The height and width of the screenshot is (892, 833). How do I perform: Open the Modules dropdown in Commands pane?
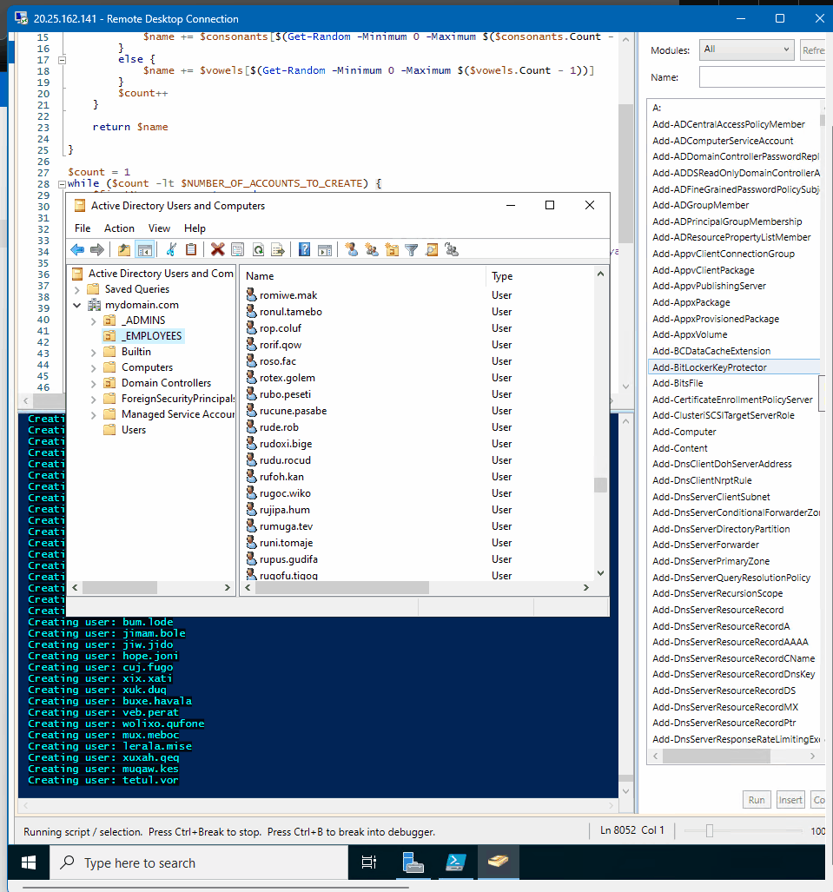pyautogui.click(x=746, y=50)
